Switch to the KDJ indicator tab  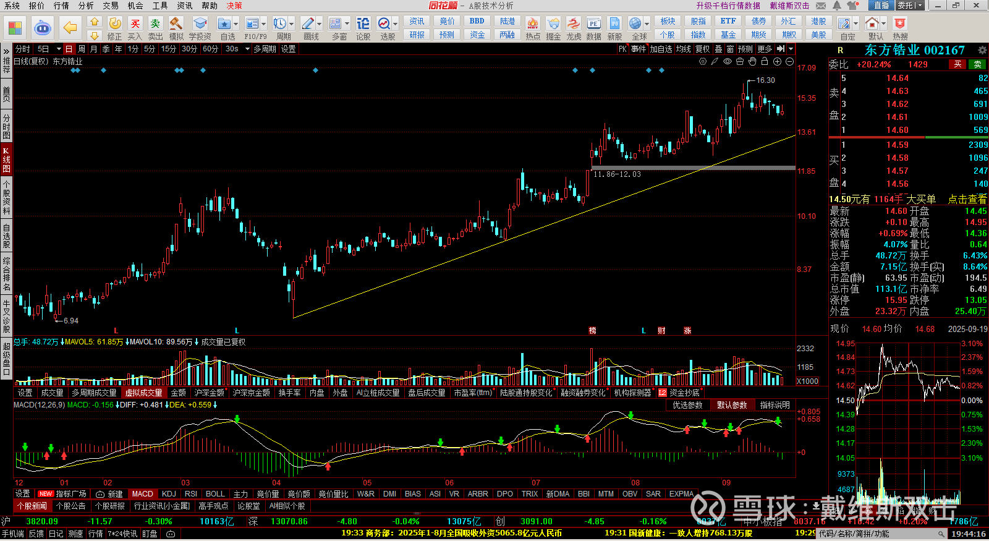(169, 494)
